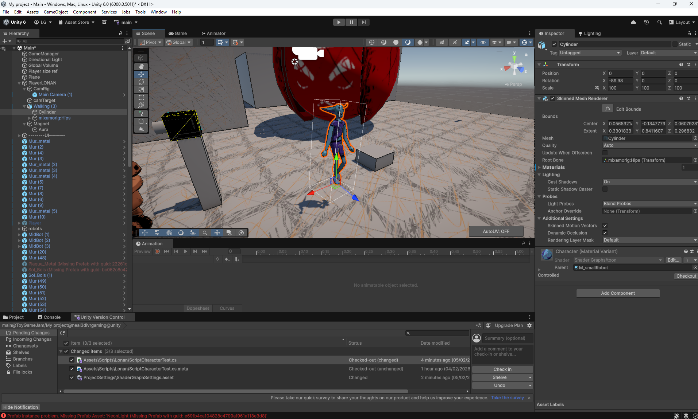Open the Cast Shadows dropdown
Screen dimensions: 698x419
[x=649, y=182]
